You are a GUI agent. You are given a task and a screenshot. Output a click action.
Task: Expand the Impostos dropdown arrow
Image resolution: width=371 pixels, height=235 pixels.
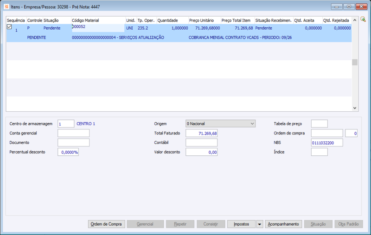(259, 224)
